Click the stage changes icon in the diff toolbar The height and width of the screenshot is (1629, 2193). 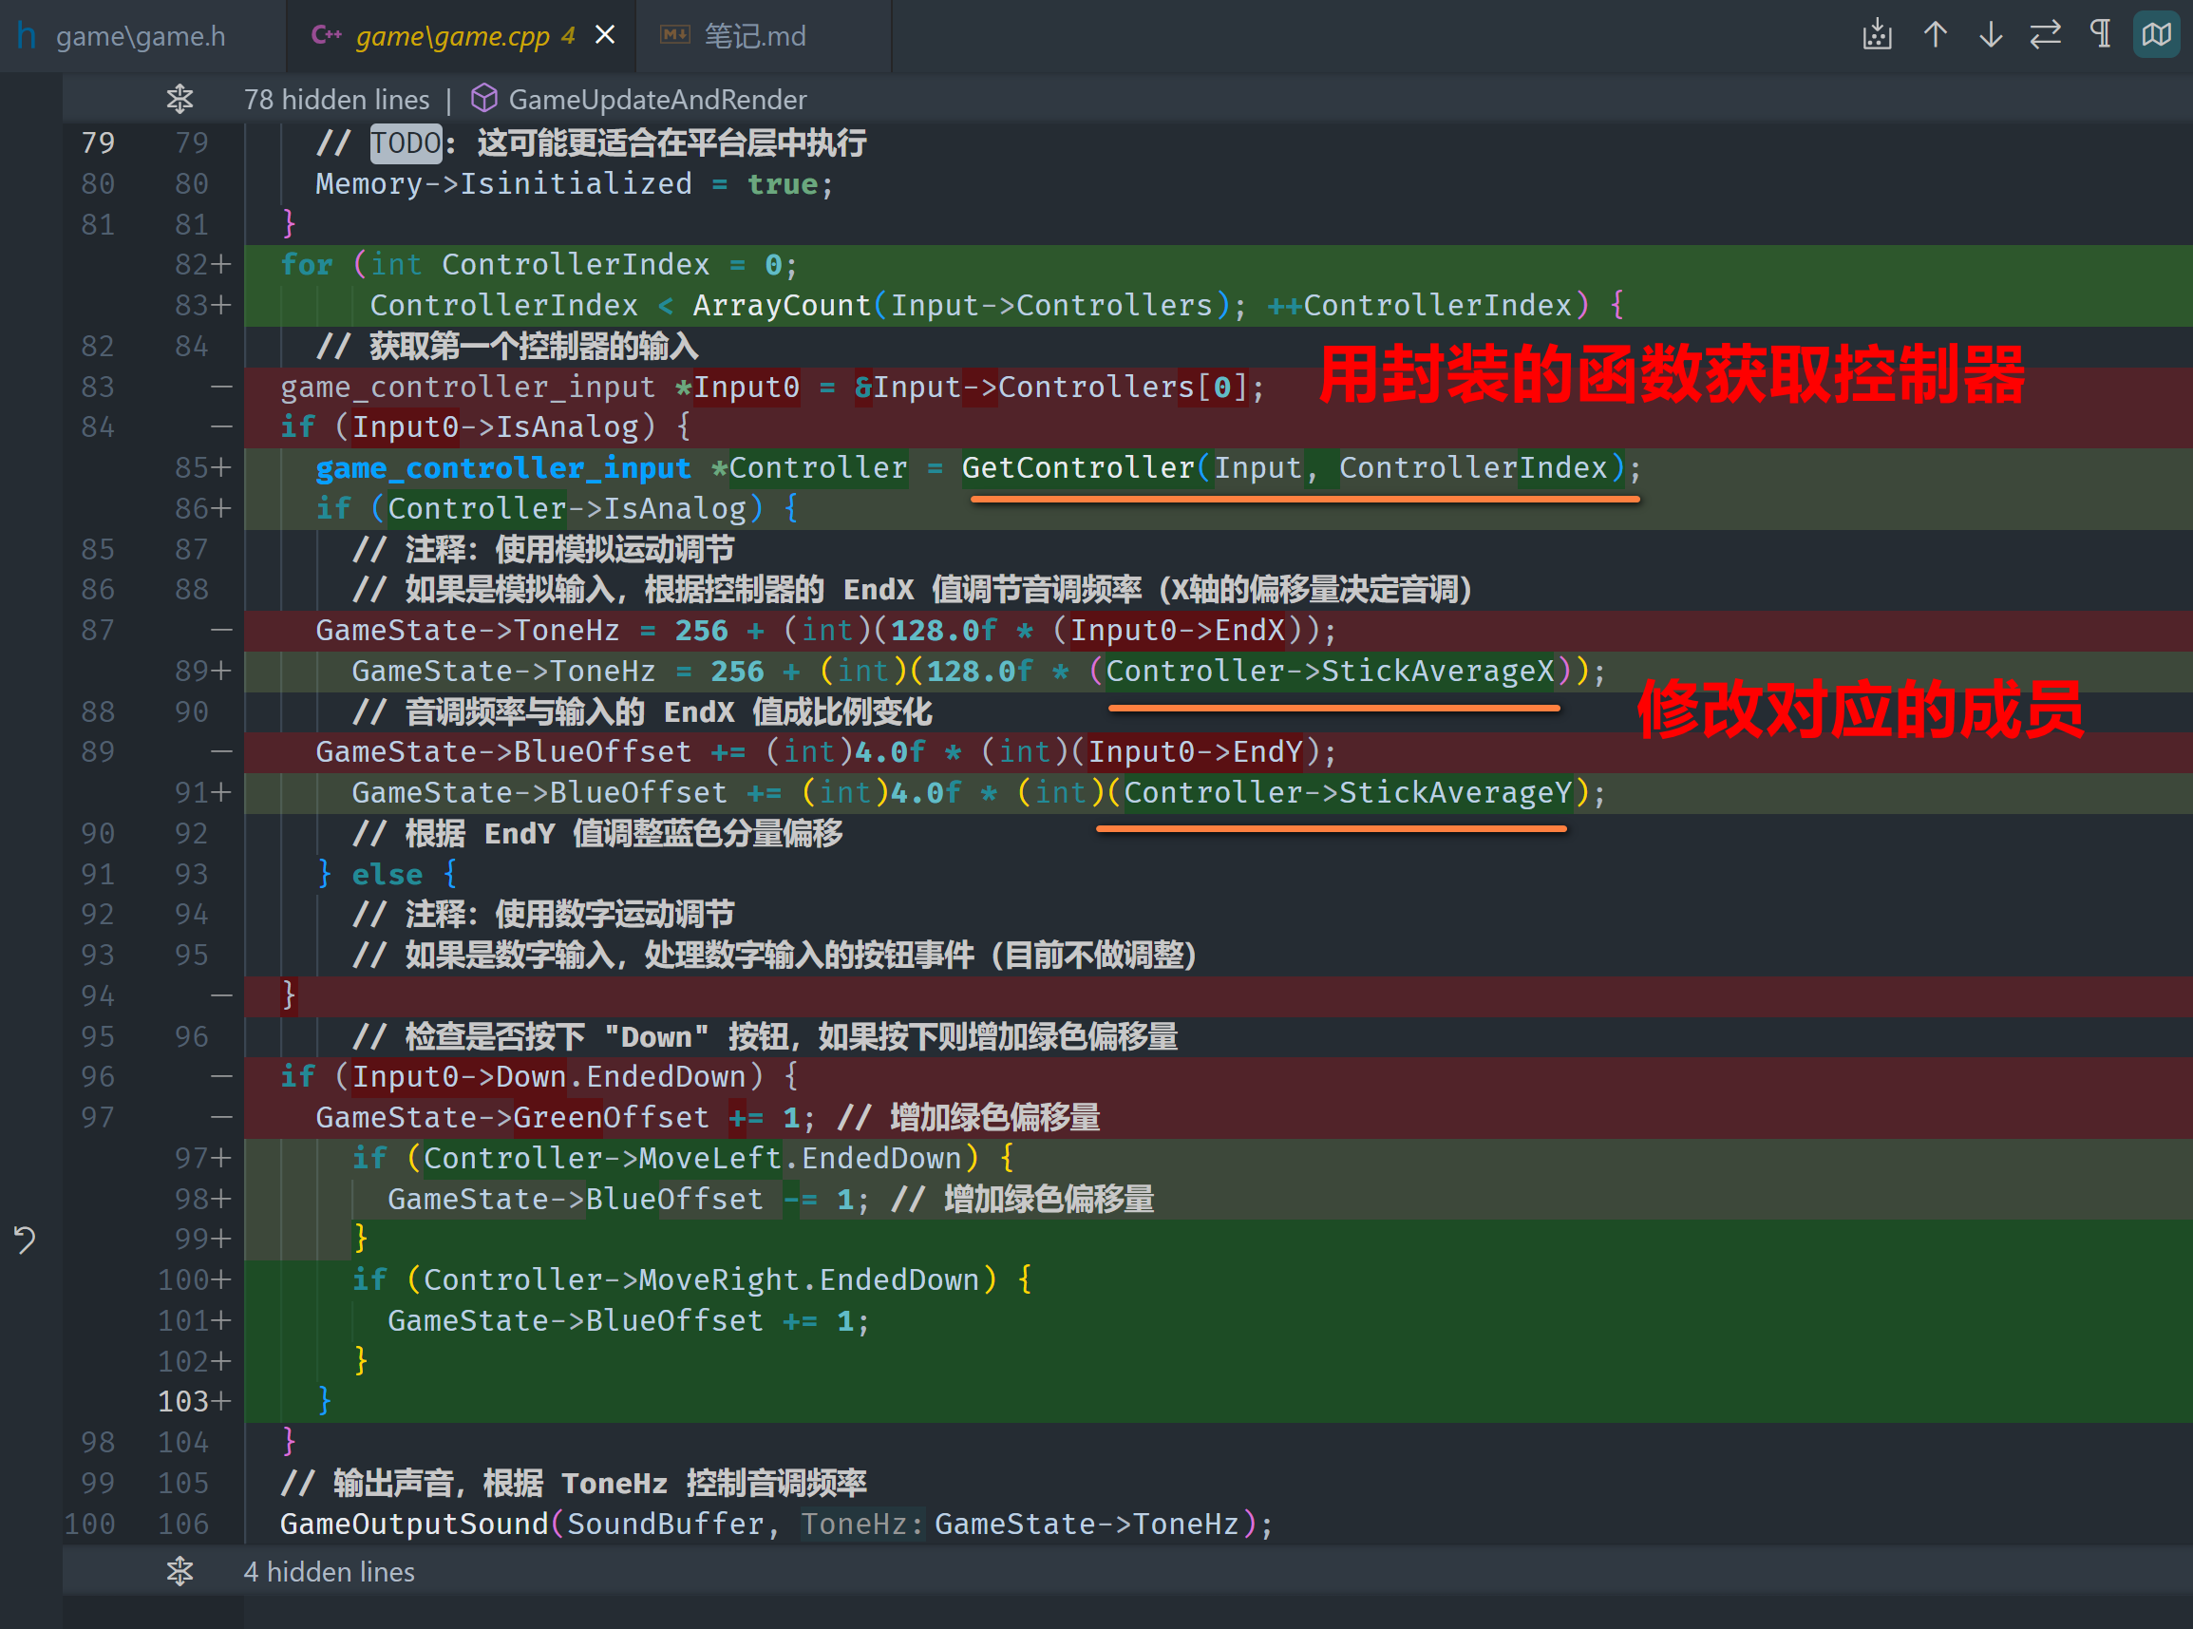tap(1878, 35)
